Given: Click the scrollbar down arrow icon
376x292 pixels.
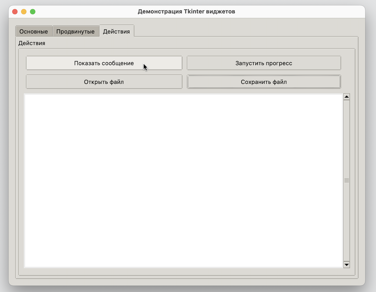Looking at the screenshot, I should [x=346, y=264].
